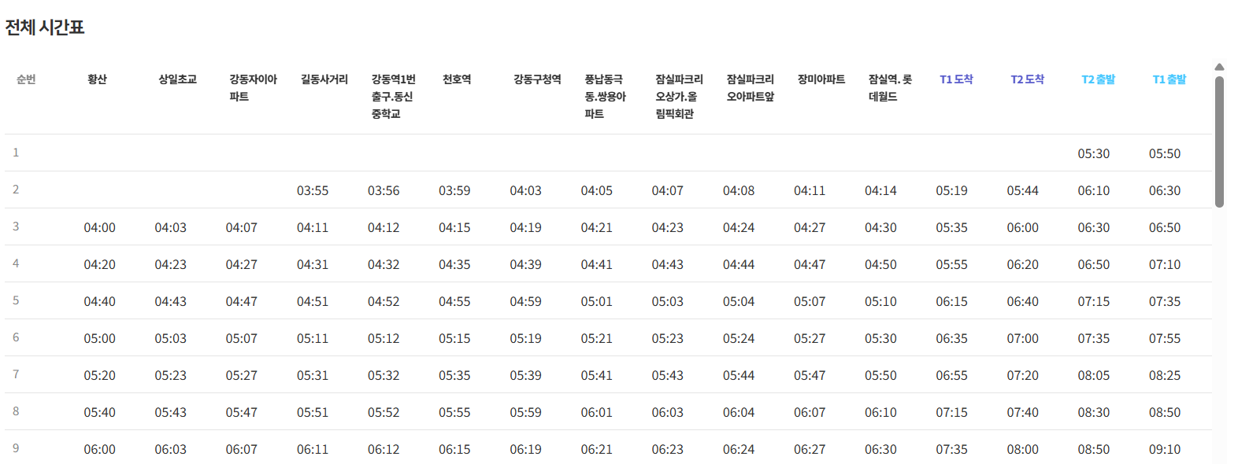Click row 3 황산 time 04:00
1238x464 pixels.
coord(99,228)
